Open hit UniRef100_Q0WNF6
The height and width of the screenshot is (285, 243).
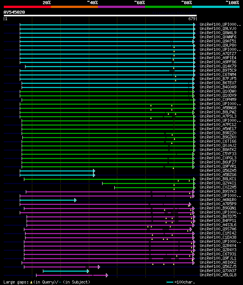(218, 37)
